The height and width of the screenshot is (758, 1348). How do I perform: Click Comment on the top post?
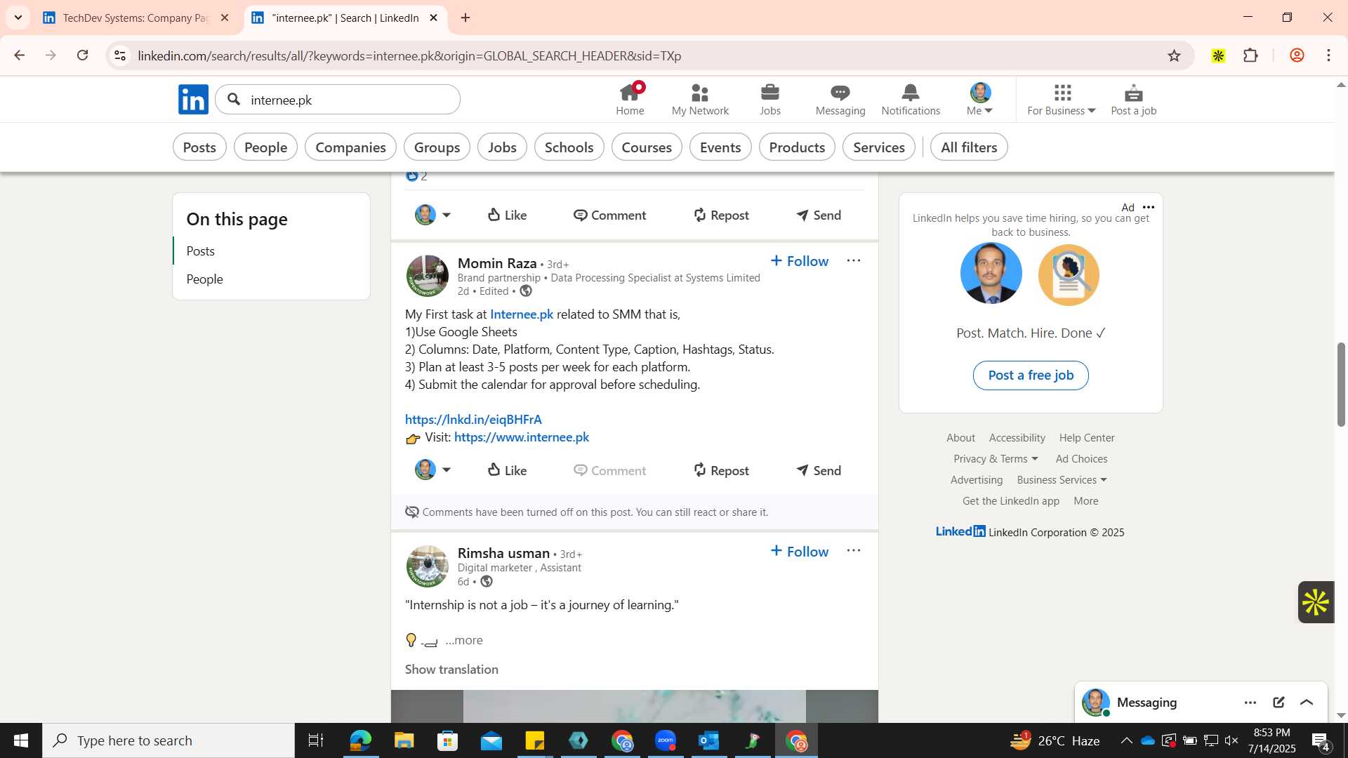click(609, 215)
